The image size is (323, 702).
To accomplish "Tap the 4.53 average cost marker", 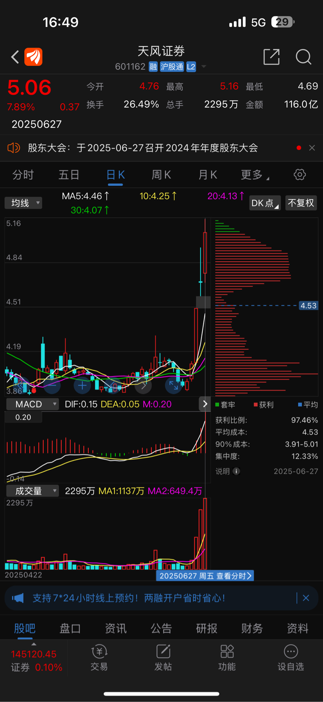I will (x=308, y=306).
